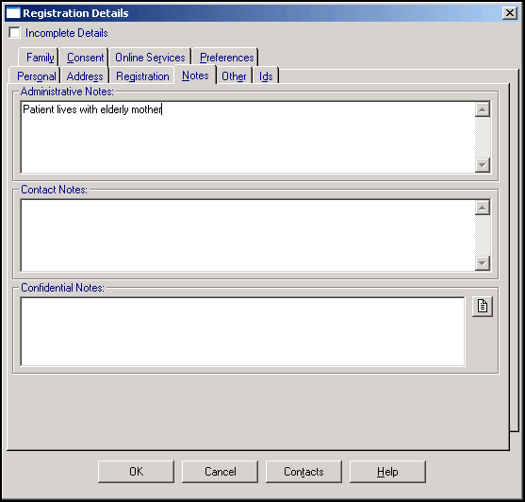Image resolution: width=525 pixels, height=502 pixels.
Task: Tick the Incomplete Details checkbox
Action: pyautogui.click(x=14, y=33)
